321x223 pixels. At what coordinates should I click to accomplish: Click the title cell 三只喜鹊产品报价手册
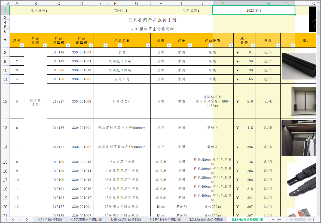tap(152, 20)
